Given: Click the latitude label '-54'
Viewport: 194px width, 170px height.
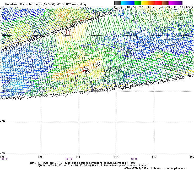Looking at the screenshot, I should coord(2,62).
